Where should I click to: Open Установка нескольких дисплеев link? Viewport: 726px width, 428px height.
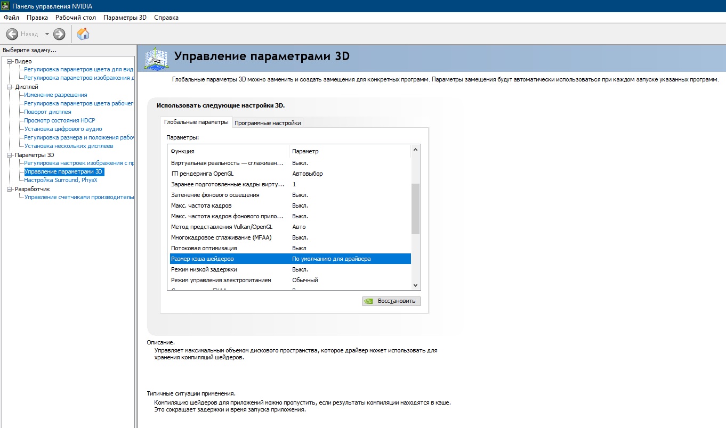(x=69, y=146)
